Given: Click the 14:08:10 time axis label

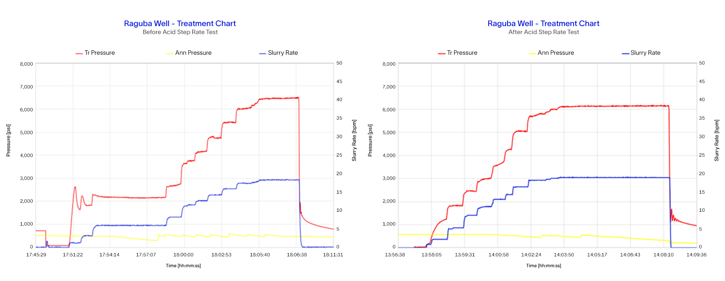Looking at the screenshot, I should pyautogui.click(x=663, y=255).
